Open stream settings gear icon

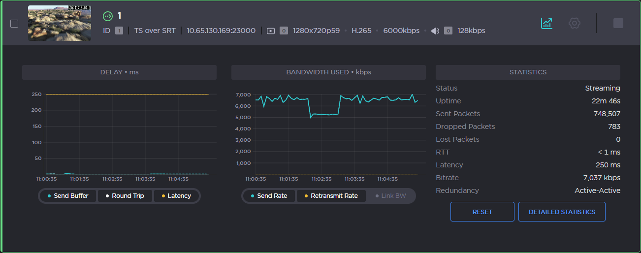point(574,23)
